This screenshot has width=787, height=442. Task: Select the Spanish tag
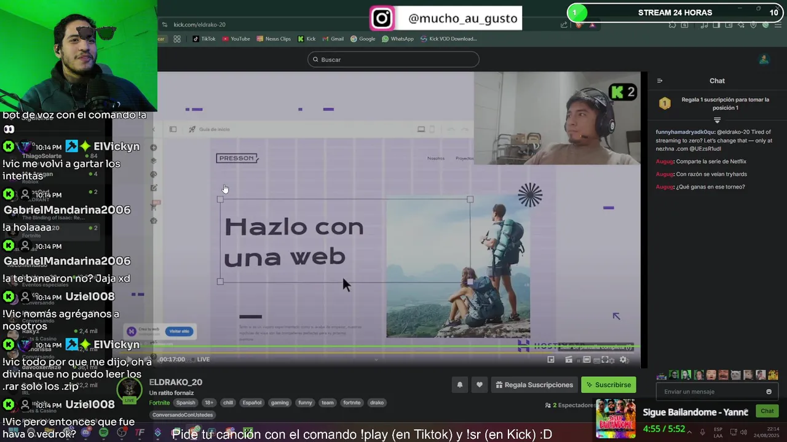pyautogui.click(x=186, y=403)
